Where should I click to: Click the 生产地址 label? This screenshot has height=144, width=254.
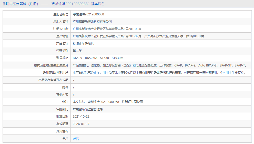(x=62, y=36)
